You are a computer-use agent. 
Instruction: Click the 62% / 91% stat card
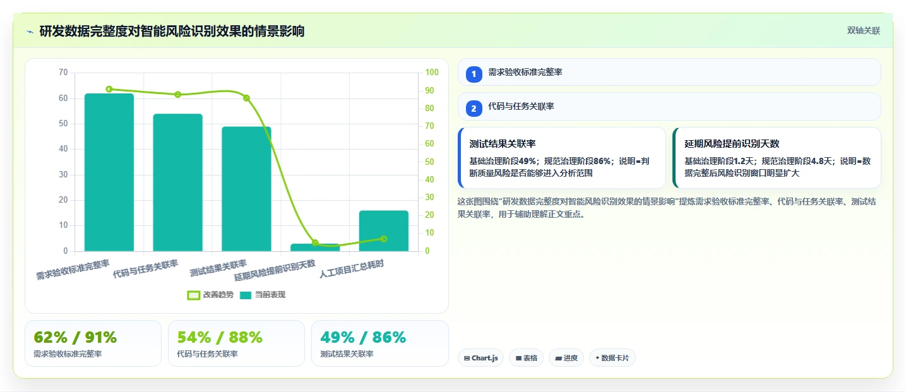(93, 343)
